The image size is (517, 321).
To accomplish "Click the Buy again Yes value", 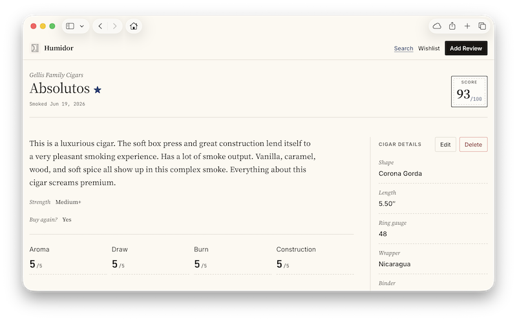I will [x=67, y=220].
